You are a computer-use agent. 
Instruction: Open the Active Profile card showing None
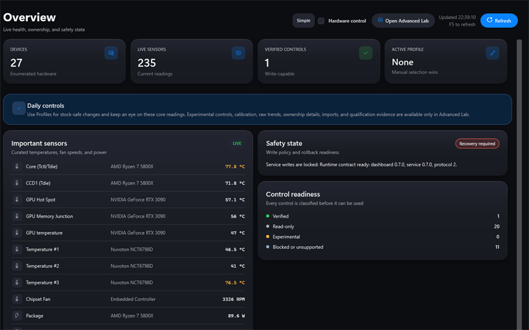[446, 61]
